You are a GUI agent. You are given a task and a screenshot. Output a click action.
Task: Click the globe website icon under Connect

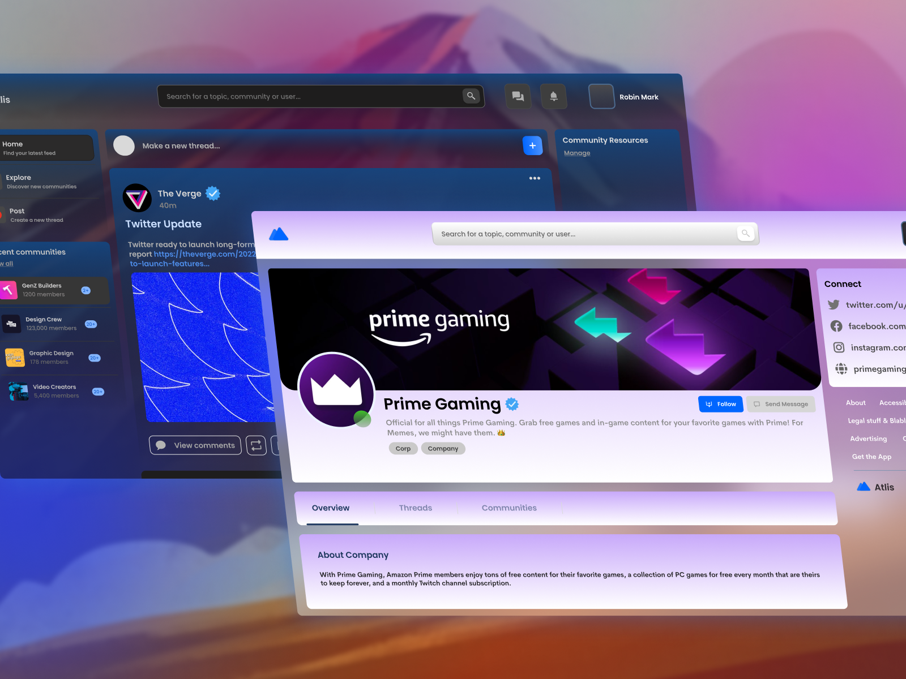point(841,369)
